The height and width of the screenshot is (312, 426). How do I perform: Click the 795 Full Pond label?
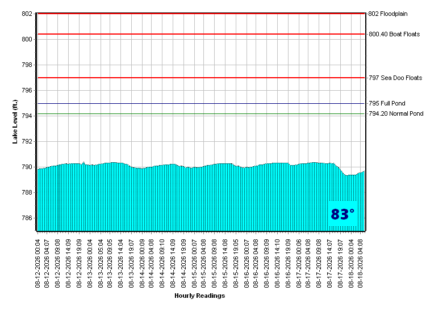tap(387, 103)
